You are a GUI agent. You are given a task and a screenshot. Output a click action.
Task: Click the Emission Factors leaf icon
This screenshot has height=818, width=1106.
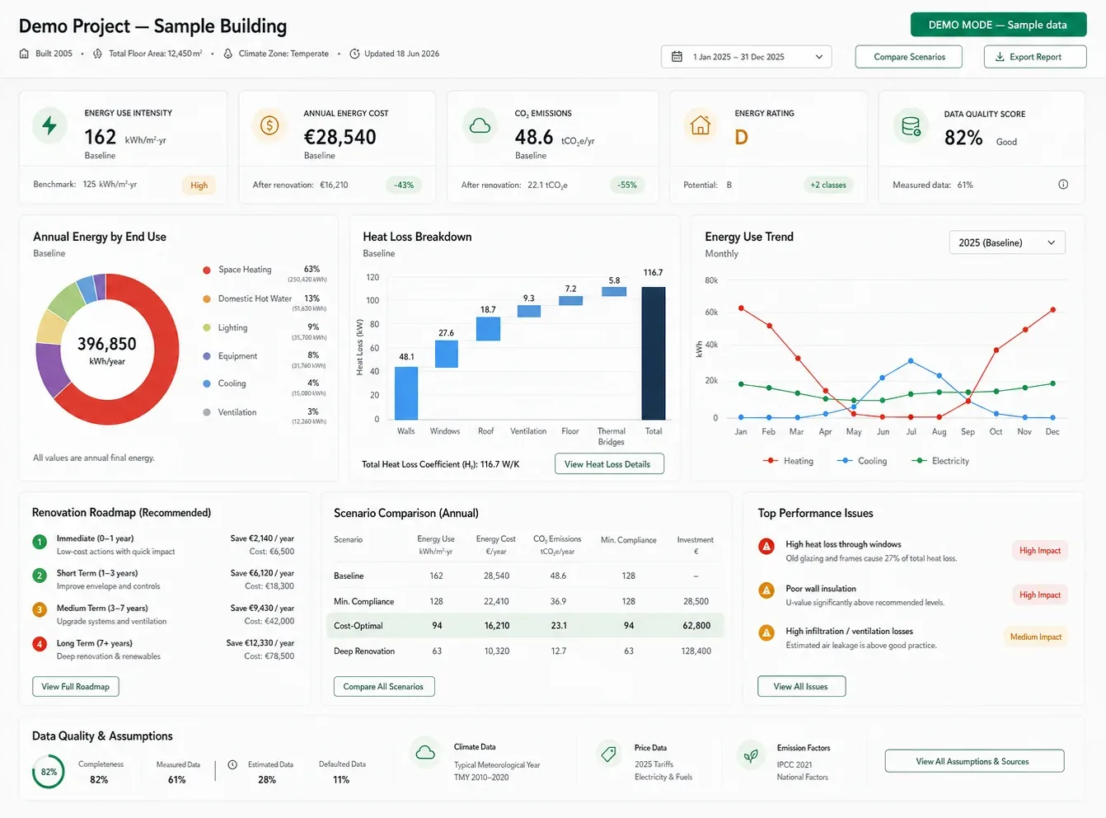(751, 755)
